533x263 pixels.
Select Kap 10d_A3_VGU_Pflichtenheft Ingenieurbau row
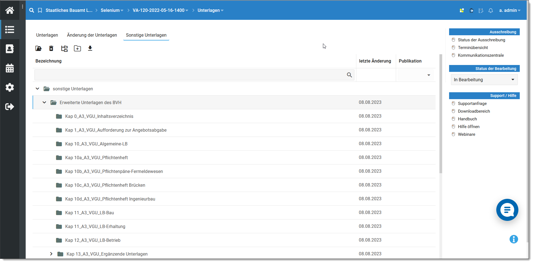234,199
